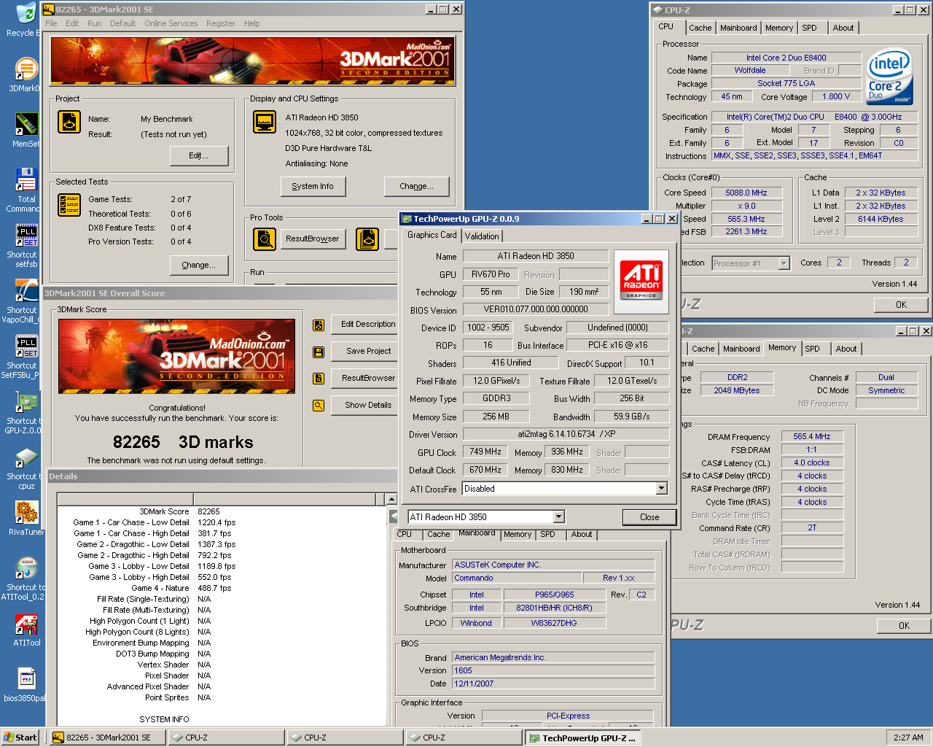Switch to SPD tab in top CPU-Z window
Viewport: 933px width, 747px height.
pyautogui.click(x=810, y=28)
